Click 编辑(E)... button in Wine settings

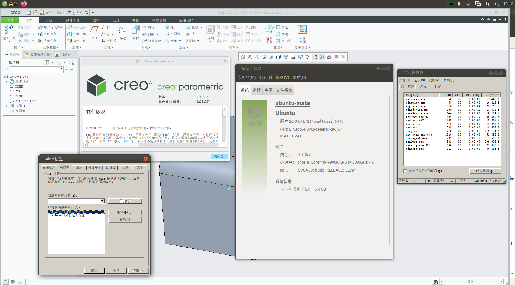125,212
